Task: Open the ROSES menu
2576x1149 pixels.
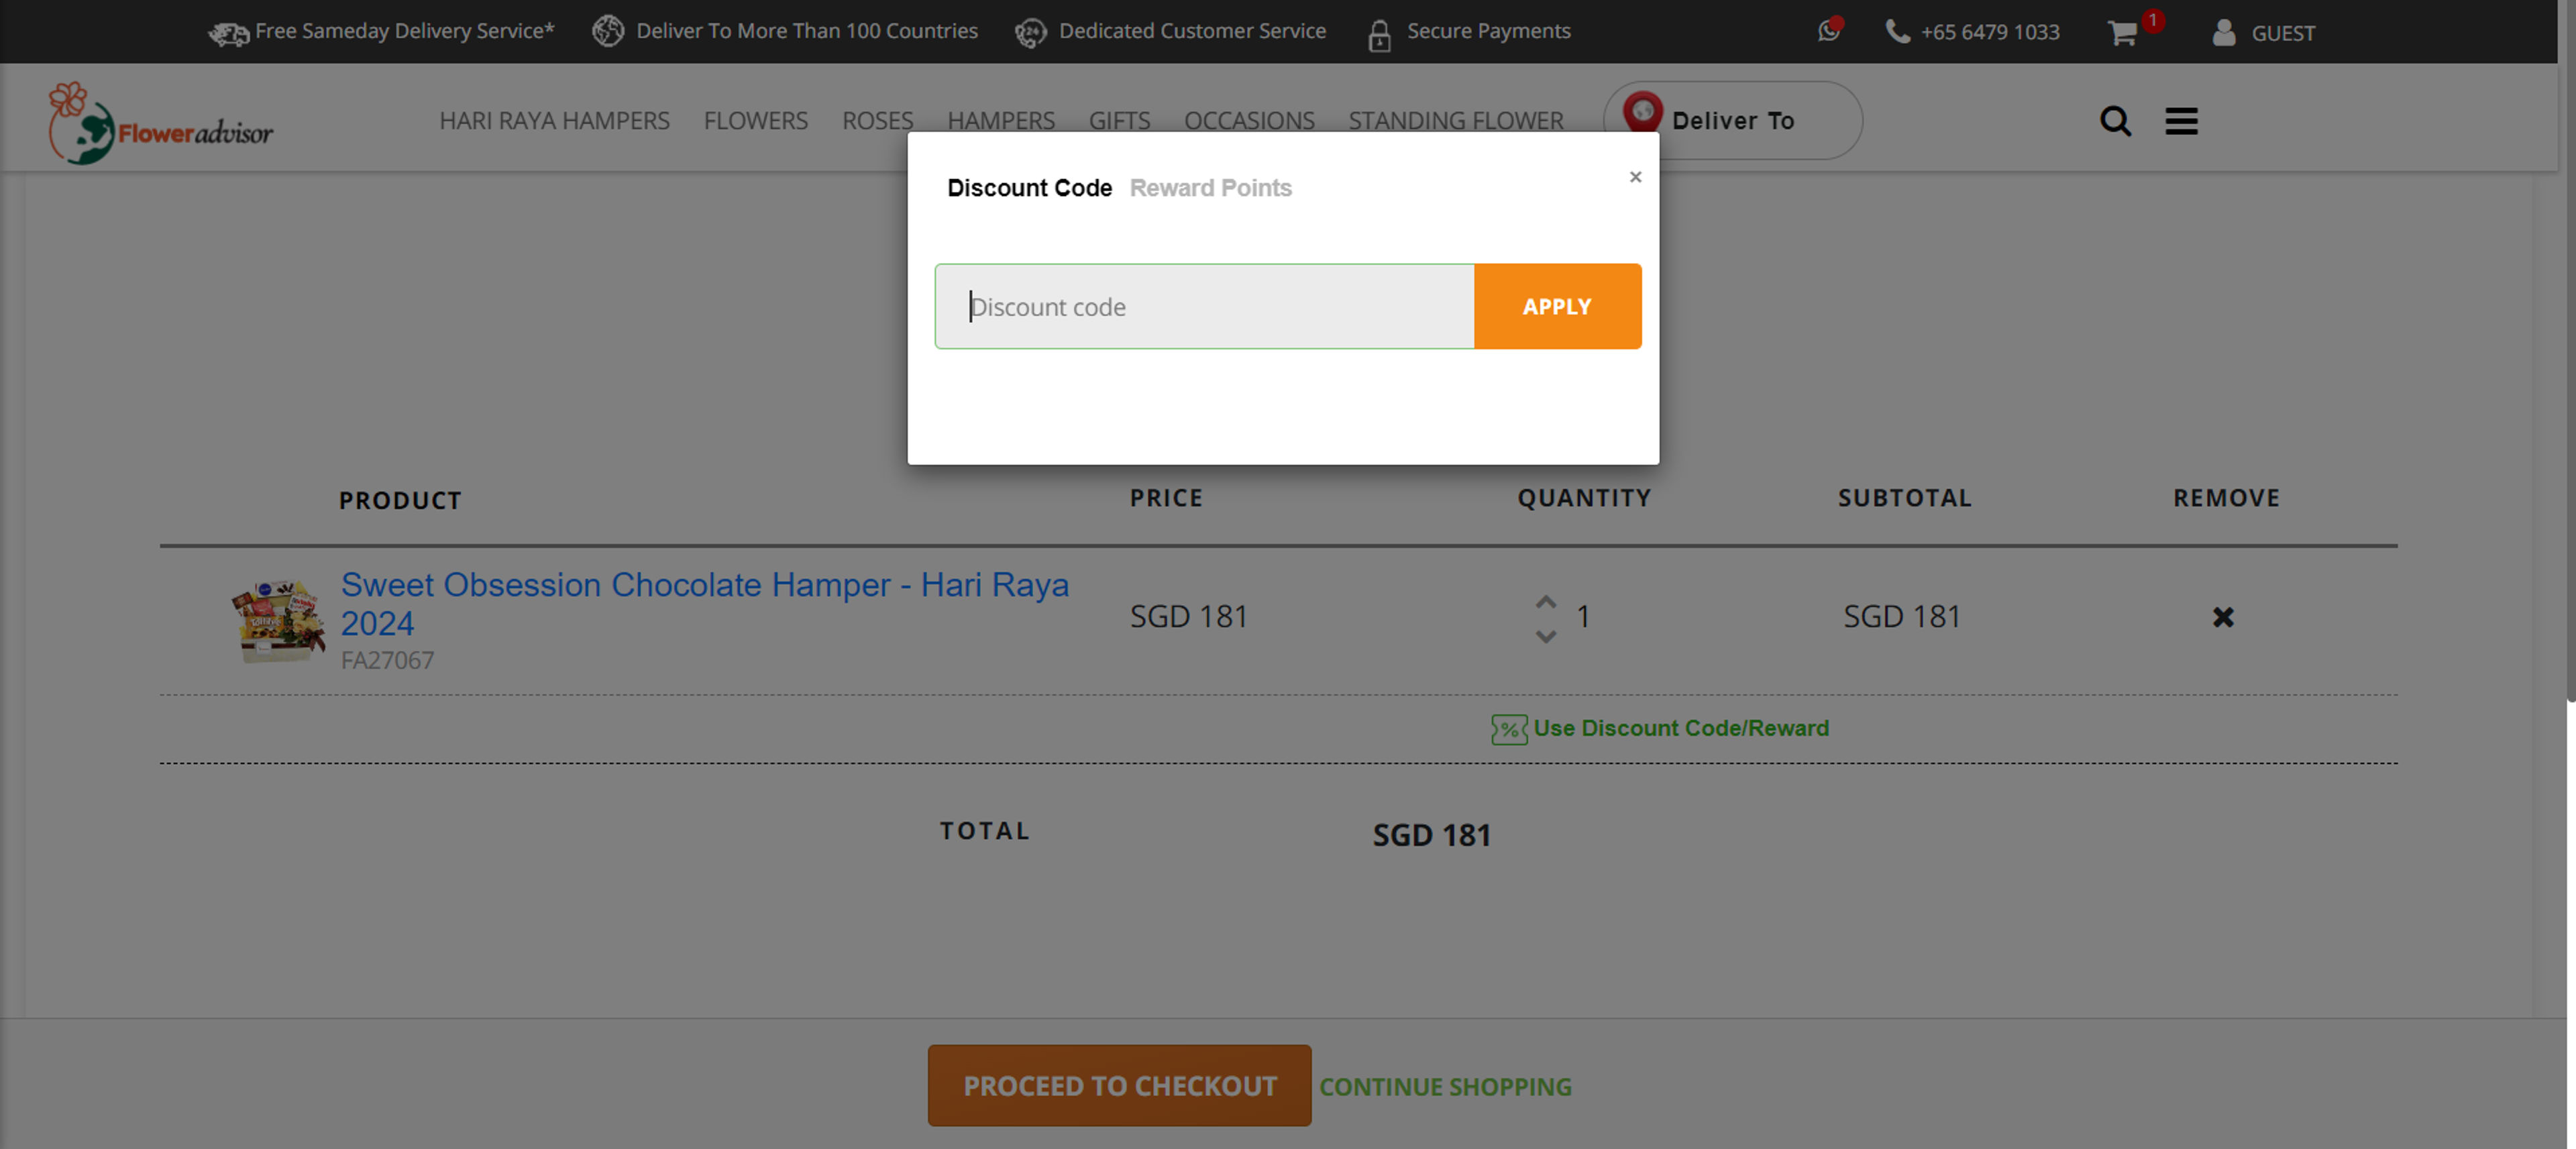Action: point(877,120)
